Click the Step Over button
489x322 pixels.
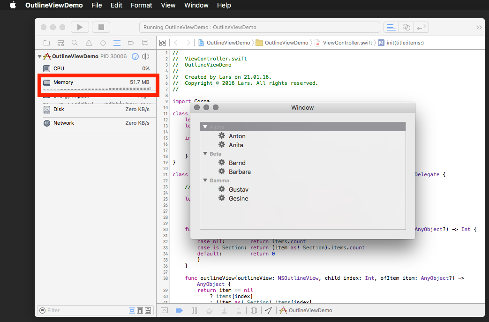[x=209, y=310]
